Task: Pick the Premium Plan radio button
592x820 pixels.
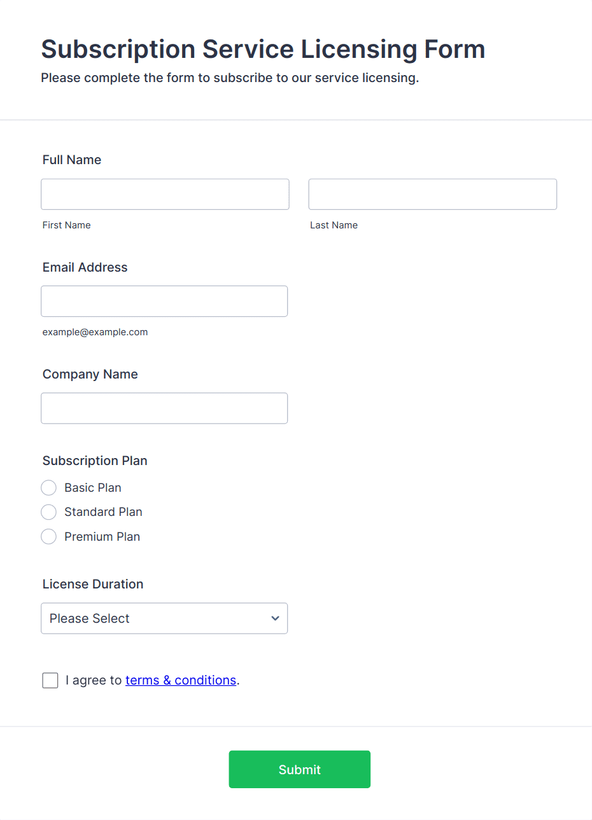Action: tap(49, 537)
